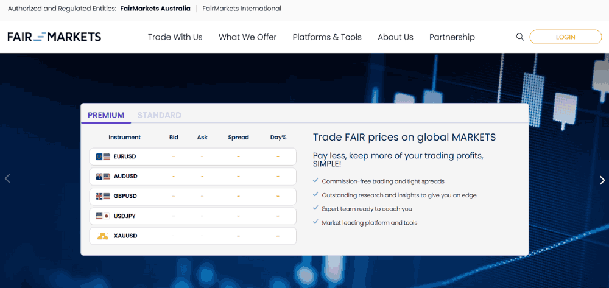Click the EURUSD flag icon
This screenshot has width=609, height=288.
pyautogui.click(x=103, y=156)
